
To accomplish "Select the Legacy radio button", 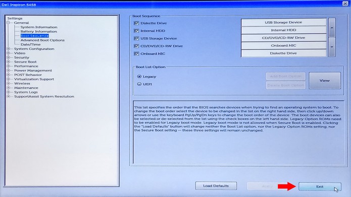I will pos(139,77).
